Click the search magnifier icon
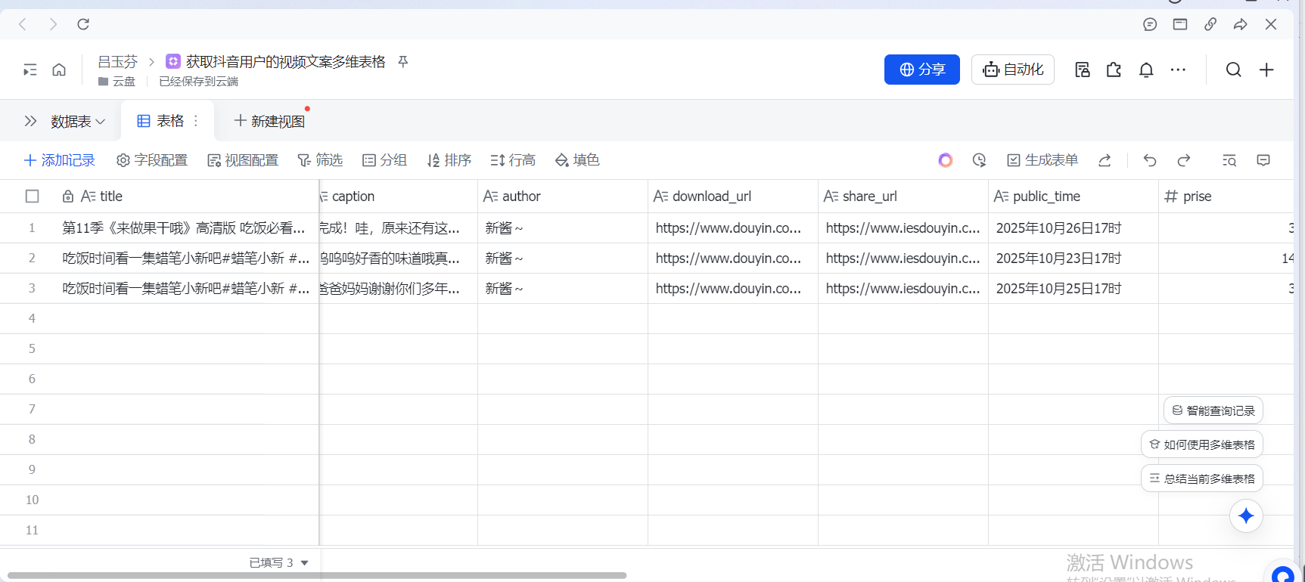1305x582 pixels. coord(1233,70)
